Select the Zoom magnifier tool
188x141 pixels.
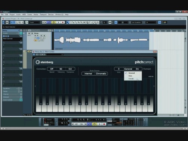coord(81,23)
